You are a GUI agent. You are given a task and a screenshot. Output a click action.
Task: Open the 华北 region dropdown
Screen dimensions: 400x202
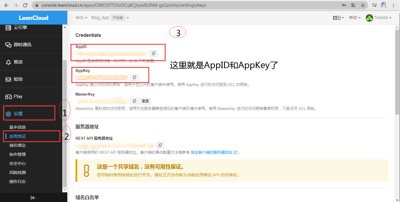(x=81, y=18)
